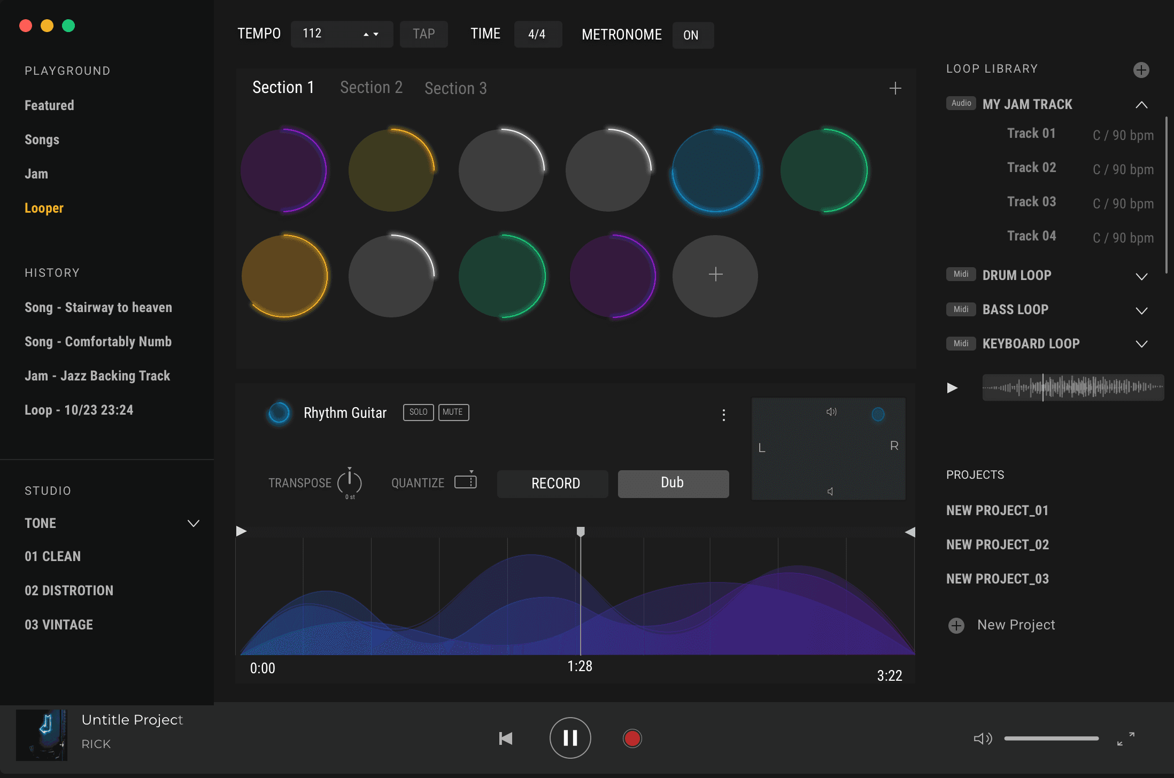The image size is (1174, 778).
Task: Expand the DRUM LOOP folder
Action: tap(1141, 276)
